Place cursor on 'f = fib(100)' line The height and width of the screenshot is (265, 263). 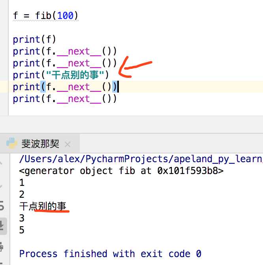coord(45,16)
